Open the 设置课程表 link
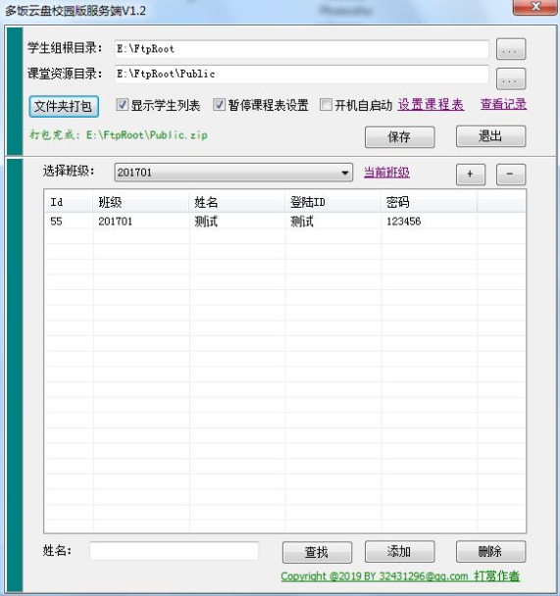 pos(431,104)
